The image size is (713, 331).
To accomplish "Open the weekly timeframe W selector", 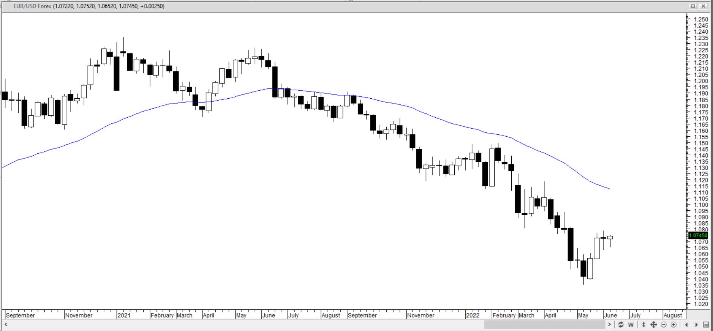I will 631,325.
